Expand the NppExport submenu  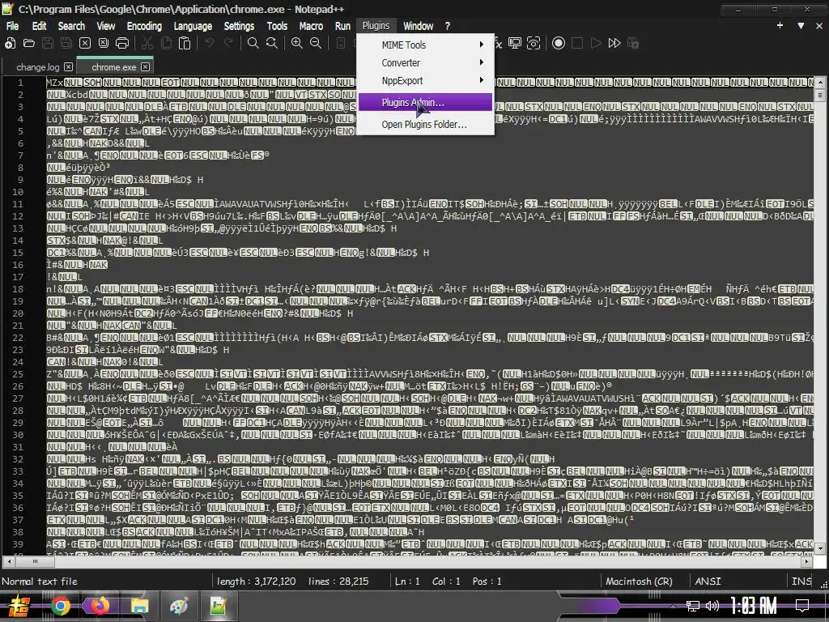[425, 81]
